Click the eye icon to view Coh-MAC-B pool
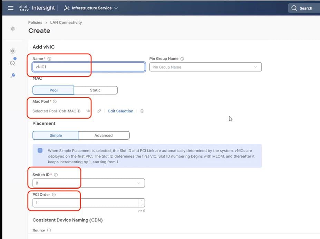This screenshot has height=239, width=320. pos(89,111)
